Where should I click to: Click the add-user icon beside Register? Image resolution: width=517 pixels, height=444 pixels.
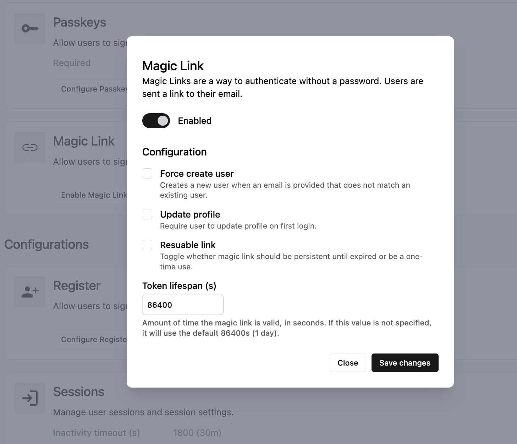[30, 292]
